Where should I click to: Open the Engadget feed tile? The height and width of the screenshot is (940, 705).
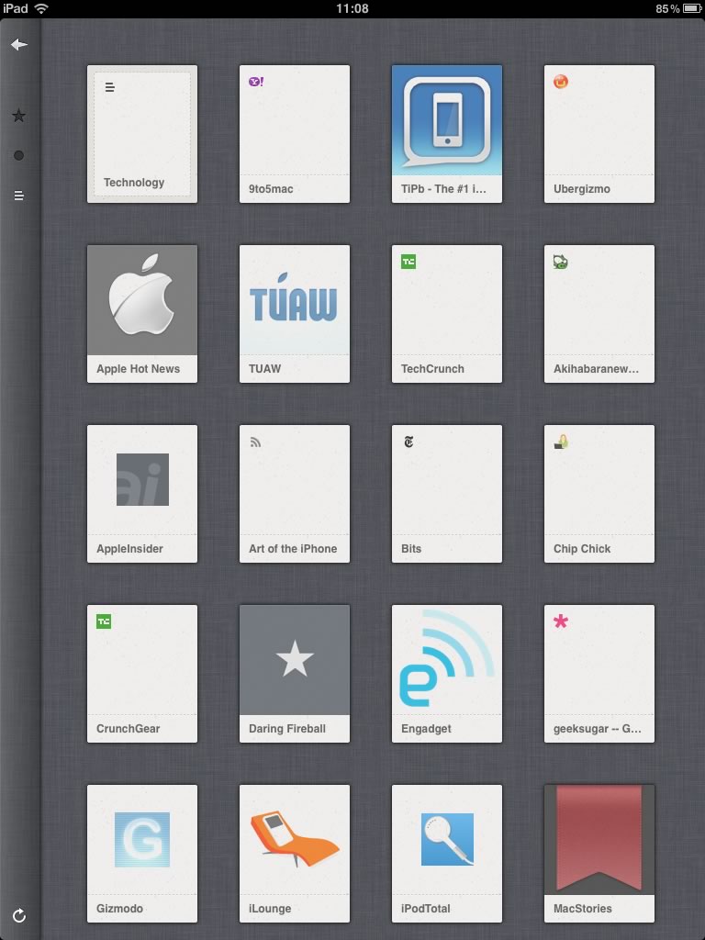click(x=447, y=673)
